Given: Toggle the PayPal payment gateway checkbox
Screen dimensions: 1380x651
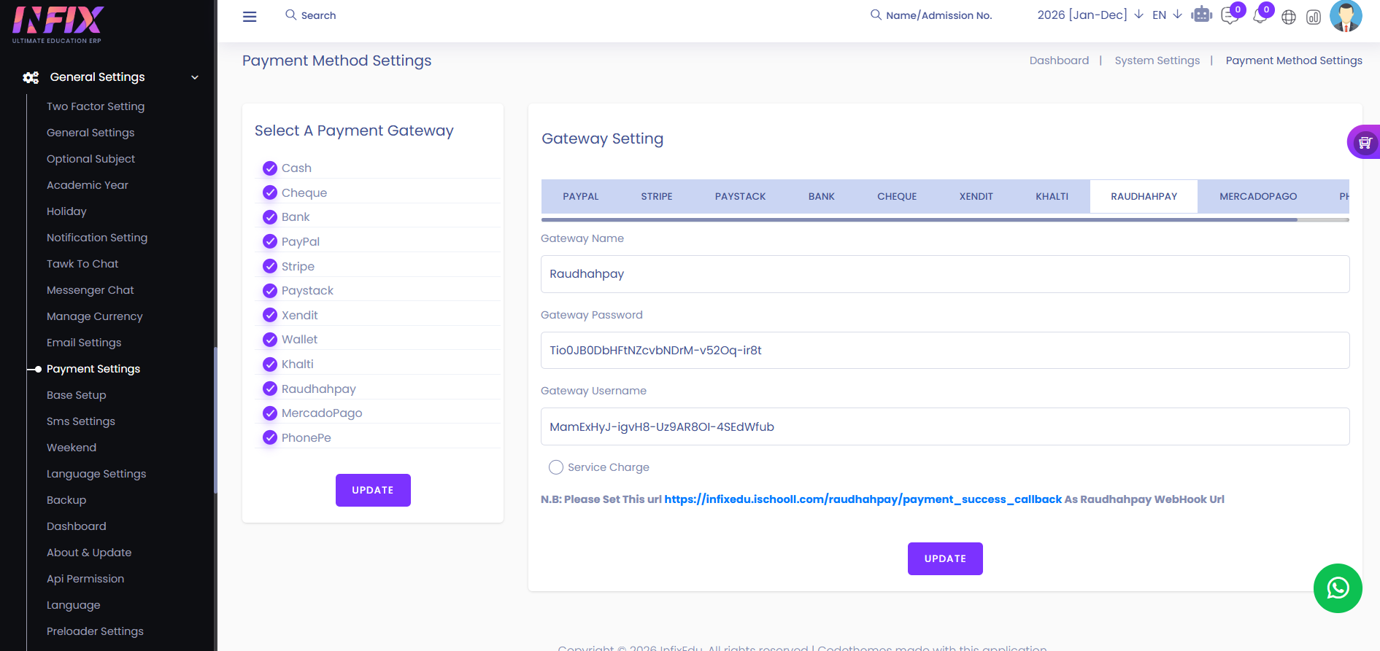Looking at the screenshot, I should [270, 241].
